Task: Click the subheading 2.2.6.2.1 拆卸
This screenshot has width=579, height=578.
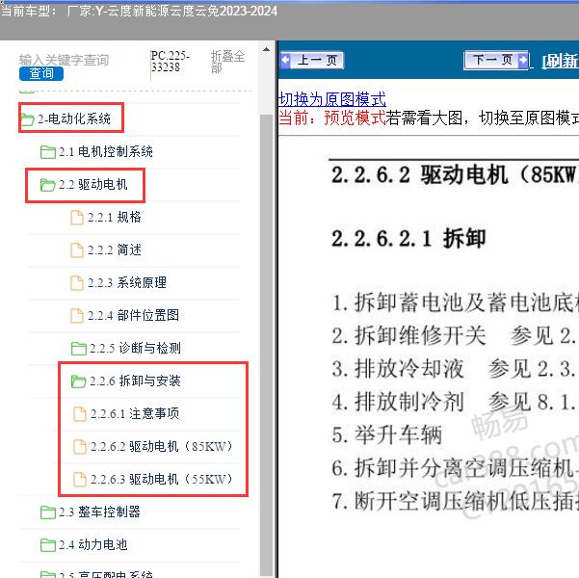Action: tap(408, 239)
